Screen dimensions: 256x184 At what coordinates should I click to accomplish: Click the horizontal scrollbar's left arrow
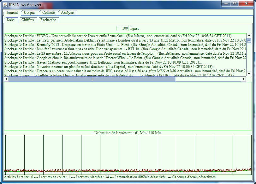tap(6, 79)
